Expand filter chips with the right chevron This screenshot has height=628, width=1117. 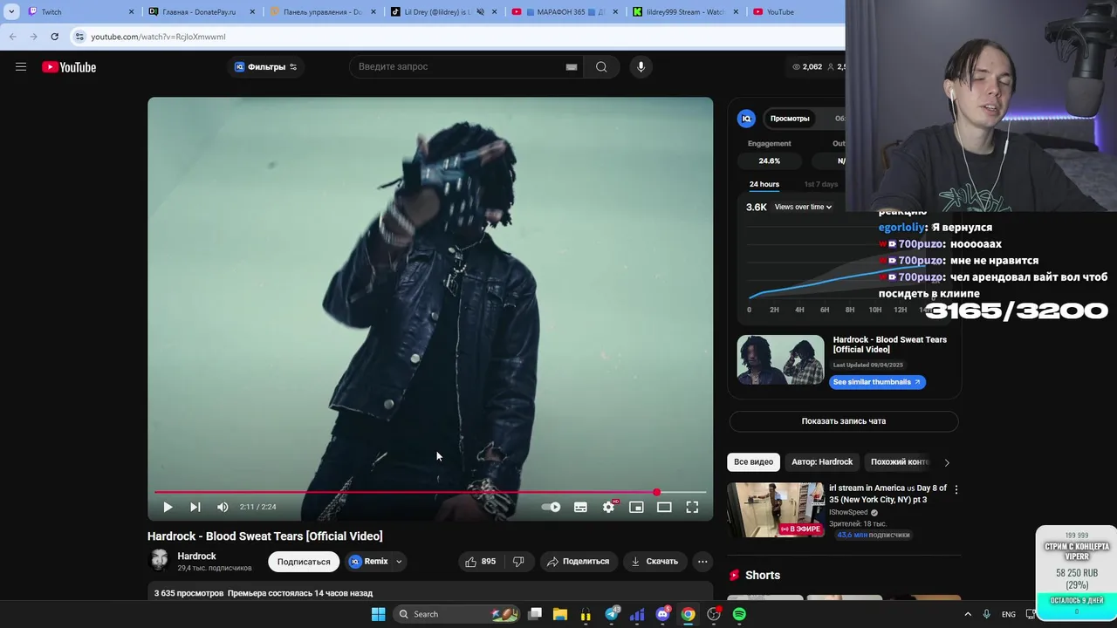[x=947, y=462]
